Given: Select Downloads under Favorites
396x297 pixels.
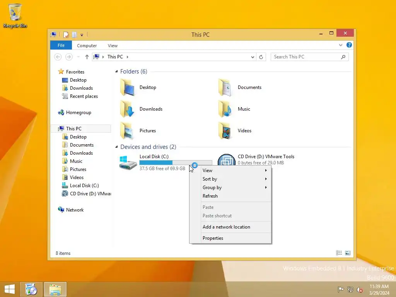Looking at the screenshot, I should 81,88.
